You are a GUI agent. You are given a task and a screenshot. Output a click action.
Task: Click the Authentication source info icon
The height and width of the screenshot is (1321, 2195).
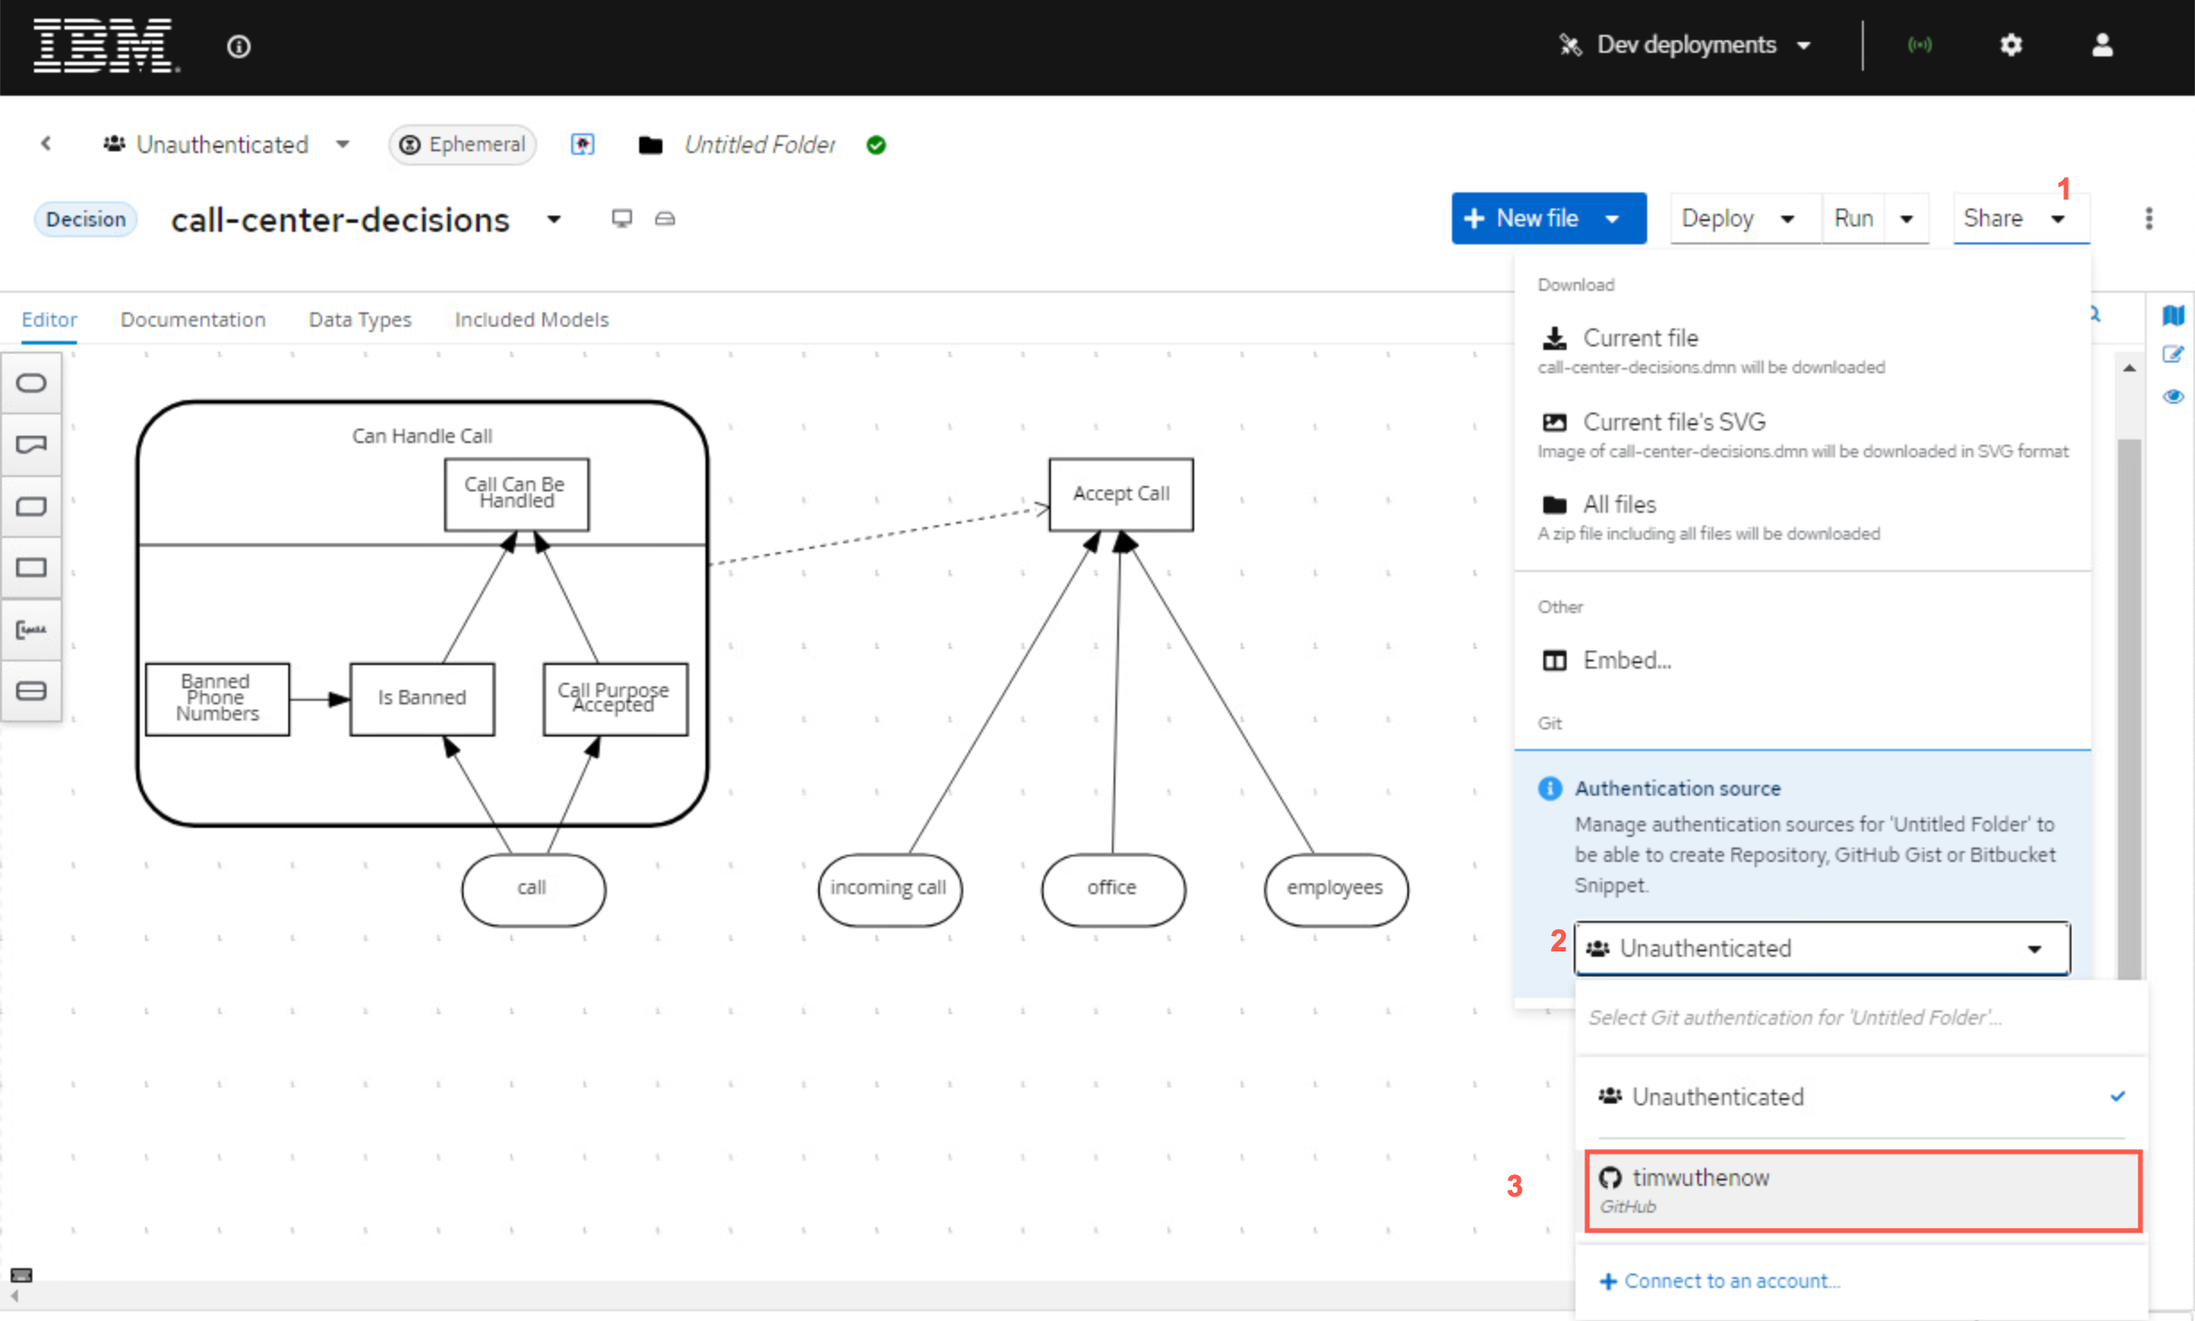click(1550, 788)
